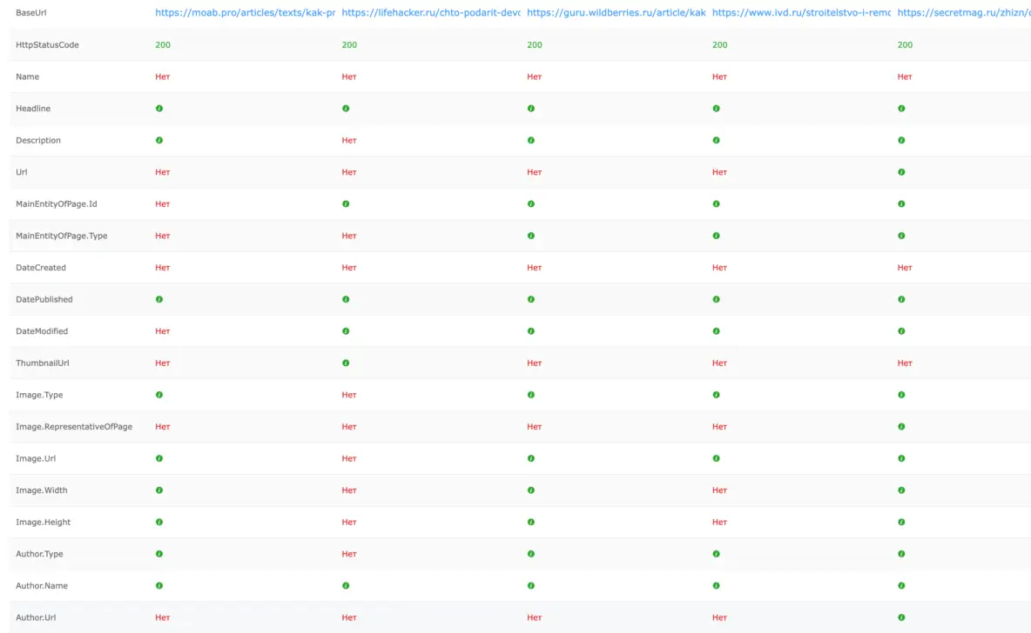
Task: Open the moab.pro article link
Action: pos(245,13)
